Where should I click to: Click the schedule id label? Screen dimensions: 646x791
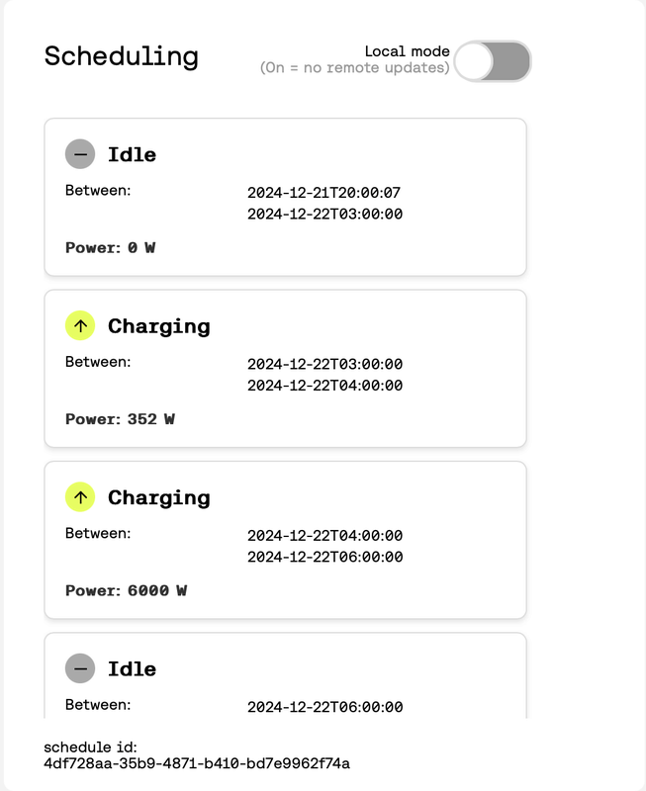(x=91, y=747)
